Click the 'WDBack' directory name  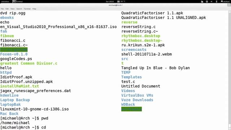pyautogui.click(x=128, y=104)
